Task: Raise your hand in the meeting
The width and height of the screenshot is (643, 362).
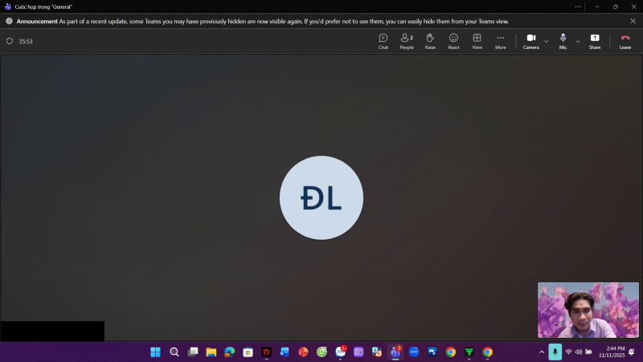Action: 430,41
